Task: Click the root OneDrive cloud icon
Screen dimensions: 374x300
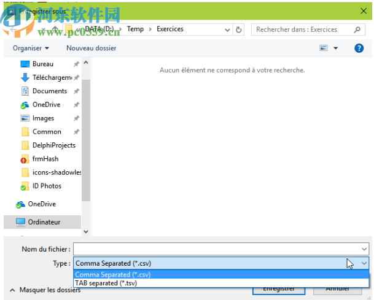Action: [x=20, y=204]
